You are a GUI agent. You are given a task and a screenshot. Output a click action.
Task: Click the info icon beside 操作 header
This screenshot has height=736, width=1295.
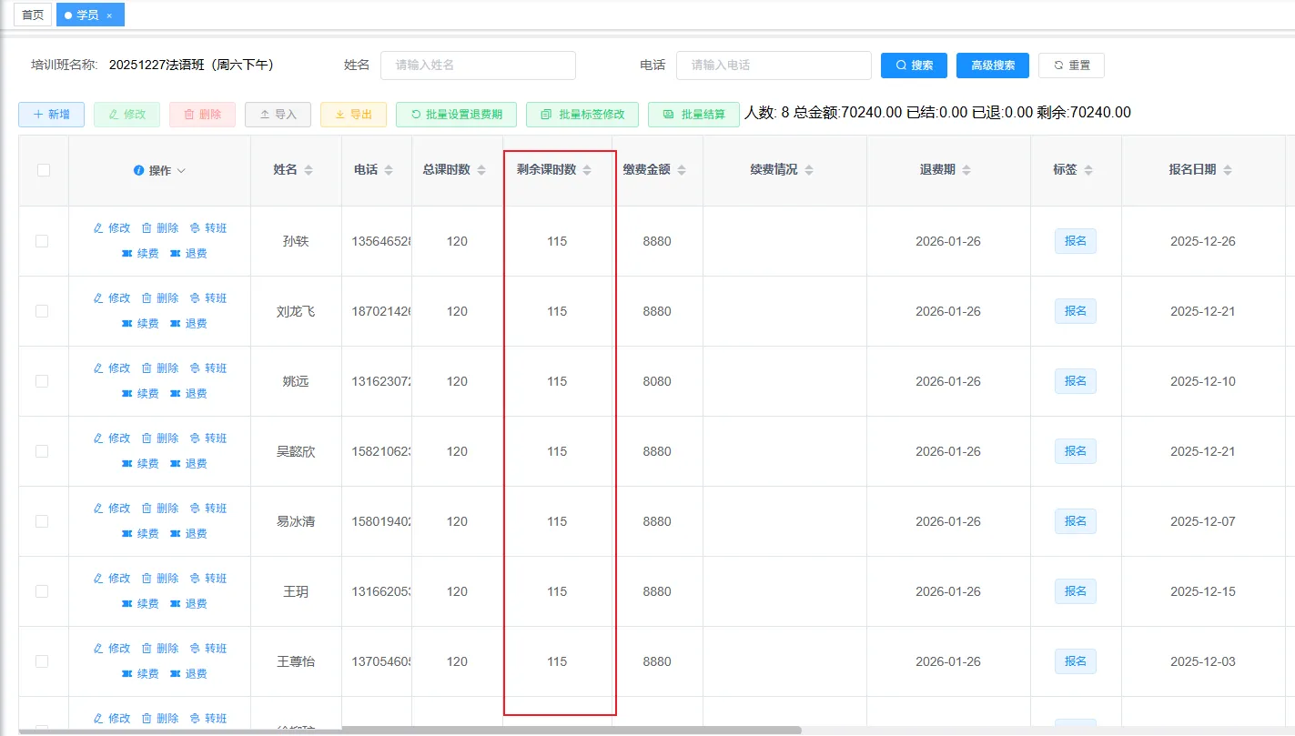[x=139, y=170]
